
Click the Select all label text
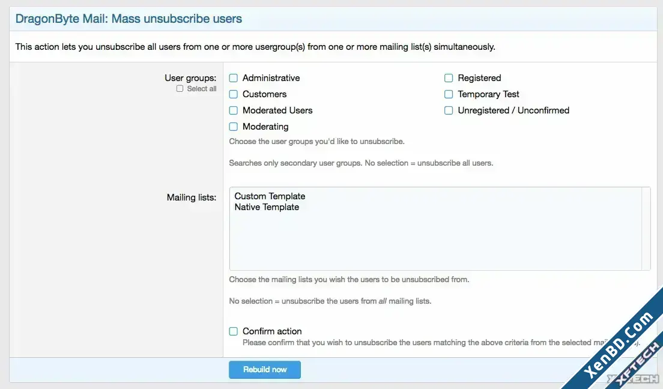pos(202,89)
